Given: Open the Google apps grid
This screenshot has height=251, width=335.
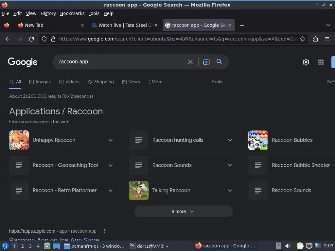Looking at the screenshot, I should 321,62.
